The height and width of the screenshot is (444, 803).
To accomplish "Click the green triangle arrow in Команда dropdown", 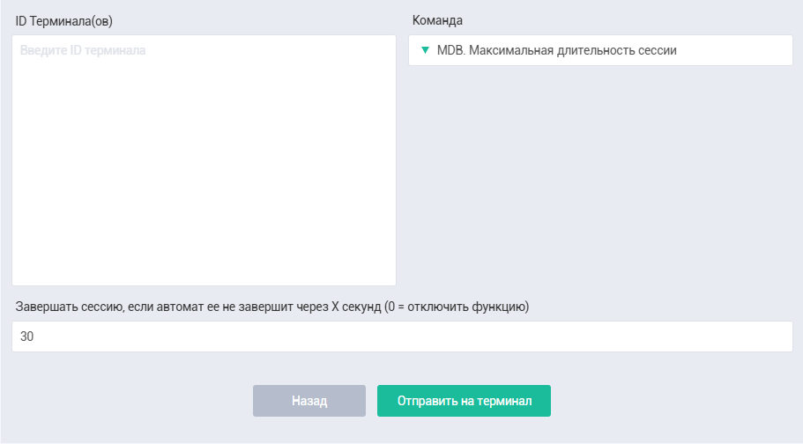I will pyautogui.click(x=425, y=50).
